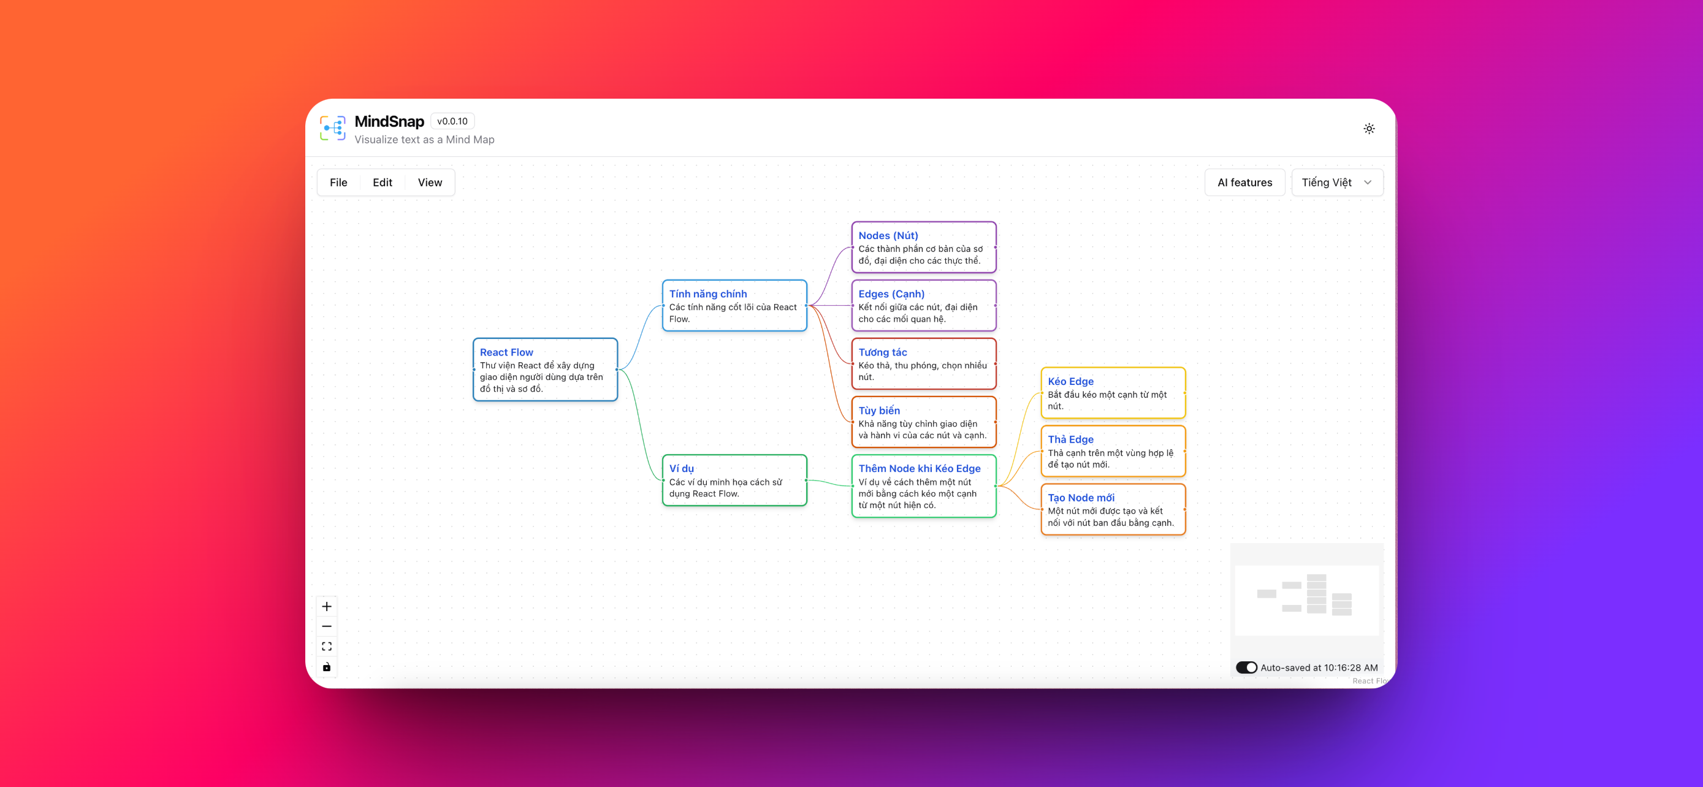Click the React Flow attribution link

click(x=1371, y=680)
